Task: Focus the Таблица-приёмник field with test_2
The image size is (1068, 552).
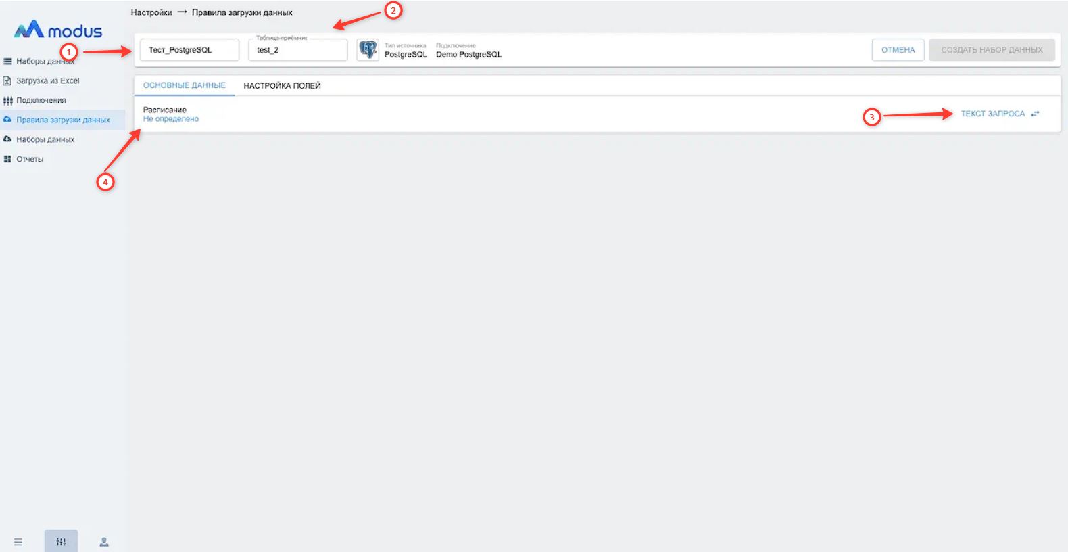Action: (297, 51)
